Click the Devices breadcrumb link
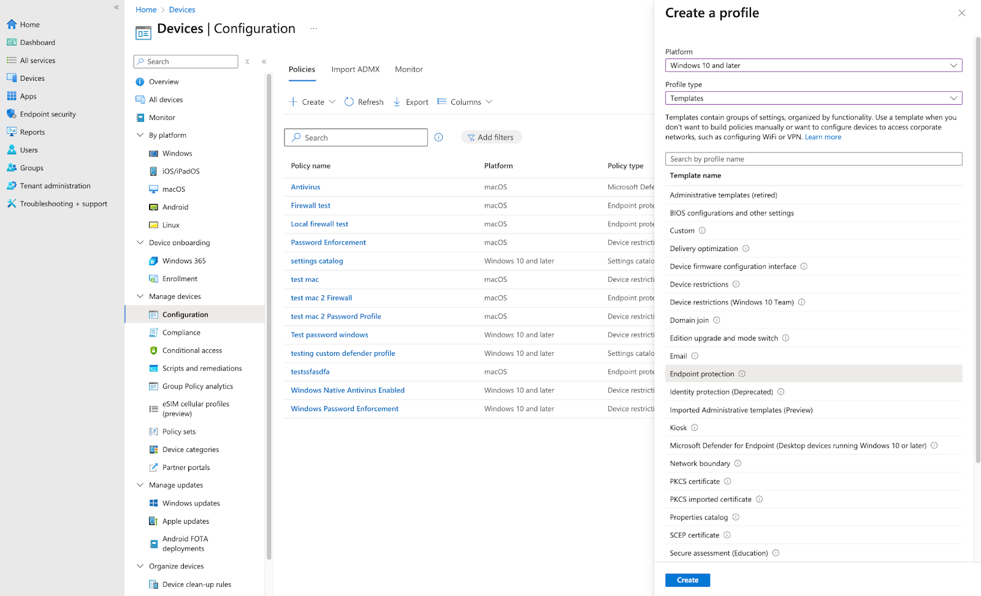 point(182,10)
